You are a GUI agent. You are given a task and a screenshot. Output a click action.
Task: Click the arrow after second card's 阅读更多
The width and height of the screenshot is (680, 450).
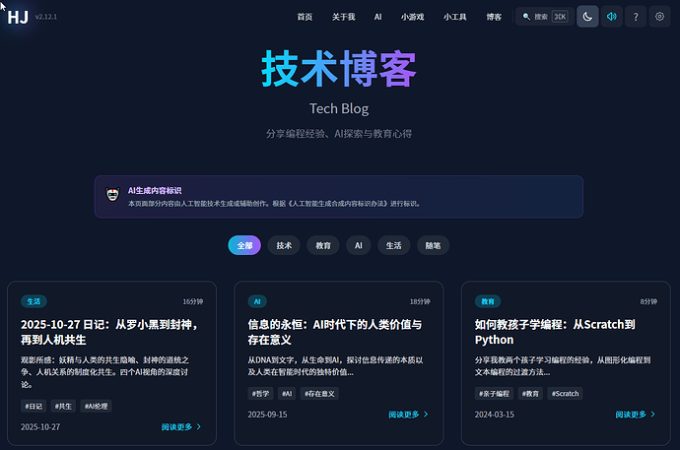426,415
